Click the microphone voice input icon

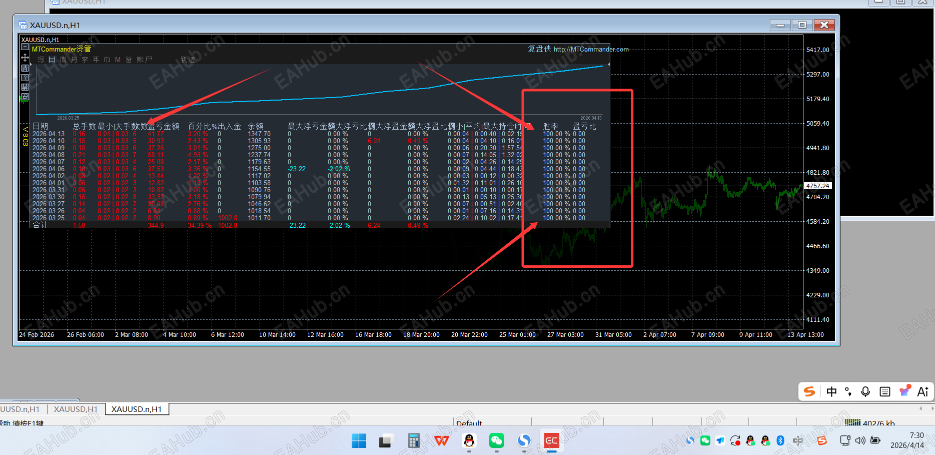[865, 391]
